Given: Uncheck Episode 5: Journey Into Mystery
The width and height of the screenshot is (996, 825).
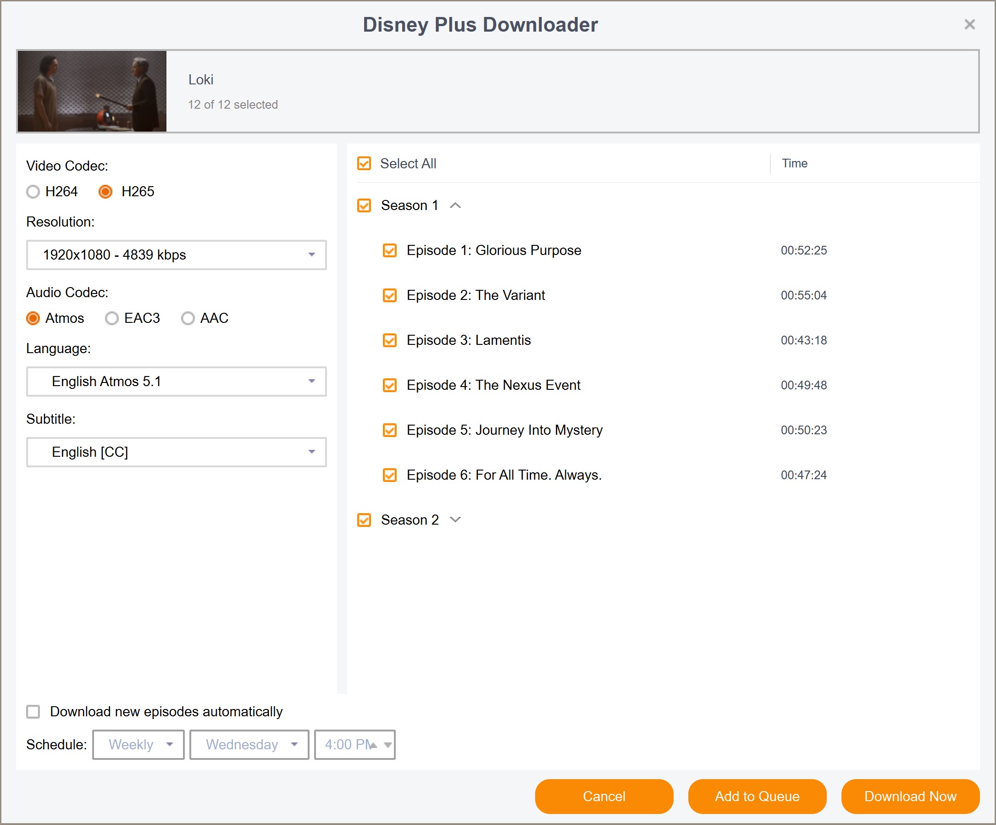Looking at the screenshot, I should [x=389, y=430].
